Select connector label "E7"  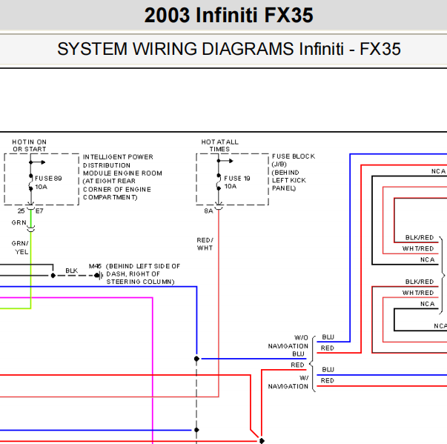[x=39, y=211]
